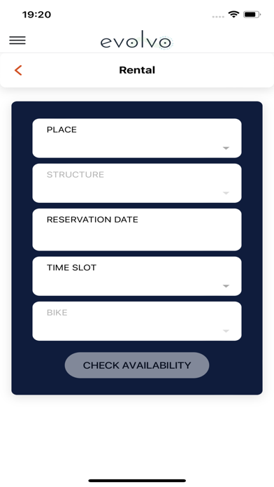274x487 pixels.
Task: Tap the 19:20 clock
Action: [x=36, y=14]
